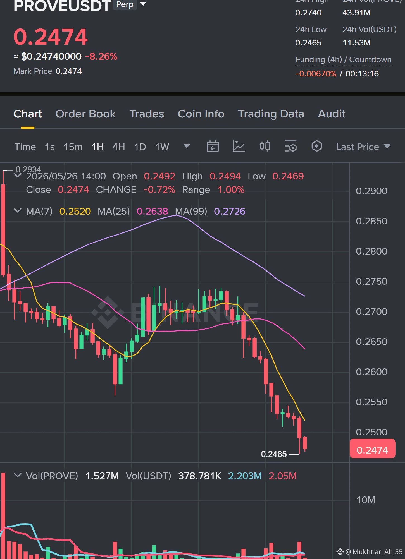The width and height of the screenshot is (405, 559).
Task: Select the 1D interval
Action: 140,147
